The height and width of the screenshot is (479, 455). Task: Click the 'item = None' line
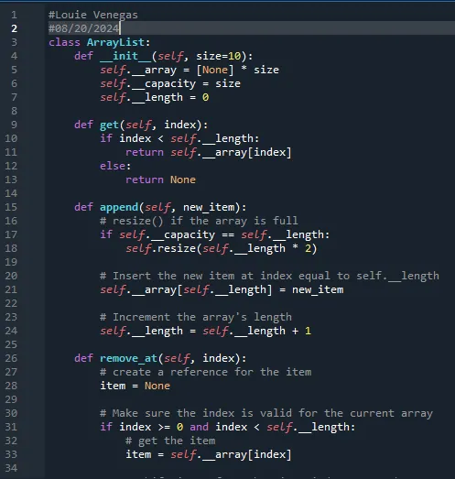[x=135, y=386]
